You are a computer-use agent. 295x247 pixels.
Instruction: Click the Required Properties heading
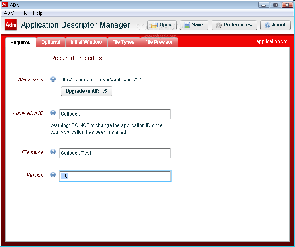(x=76, y=58)
